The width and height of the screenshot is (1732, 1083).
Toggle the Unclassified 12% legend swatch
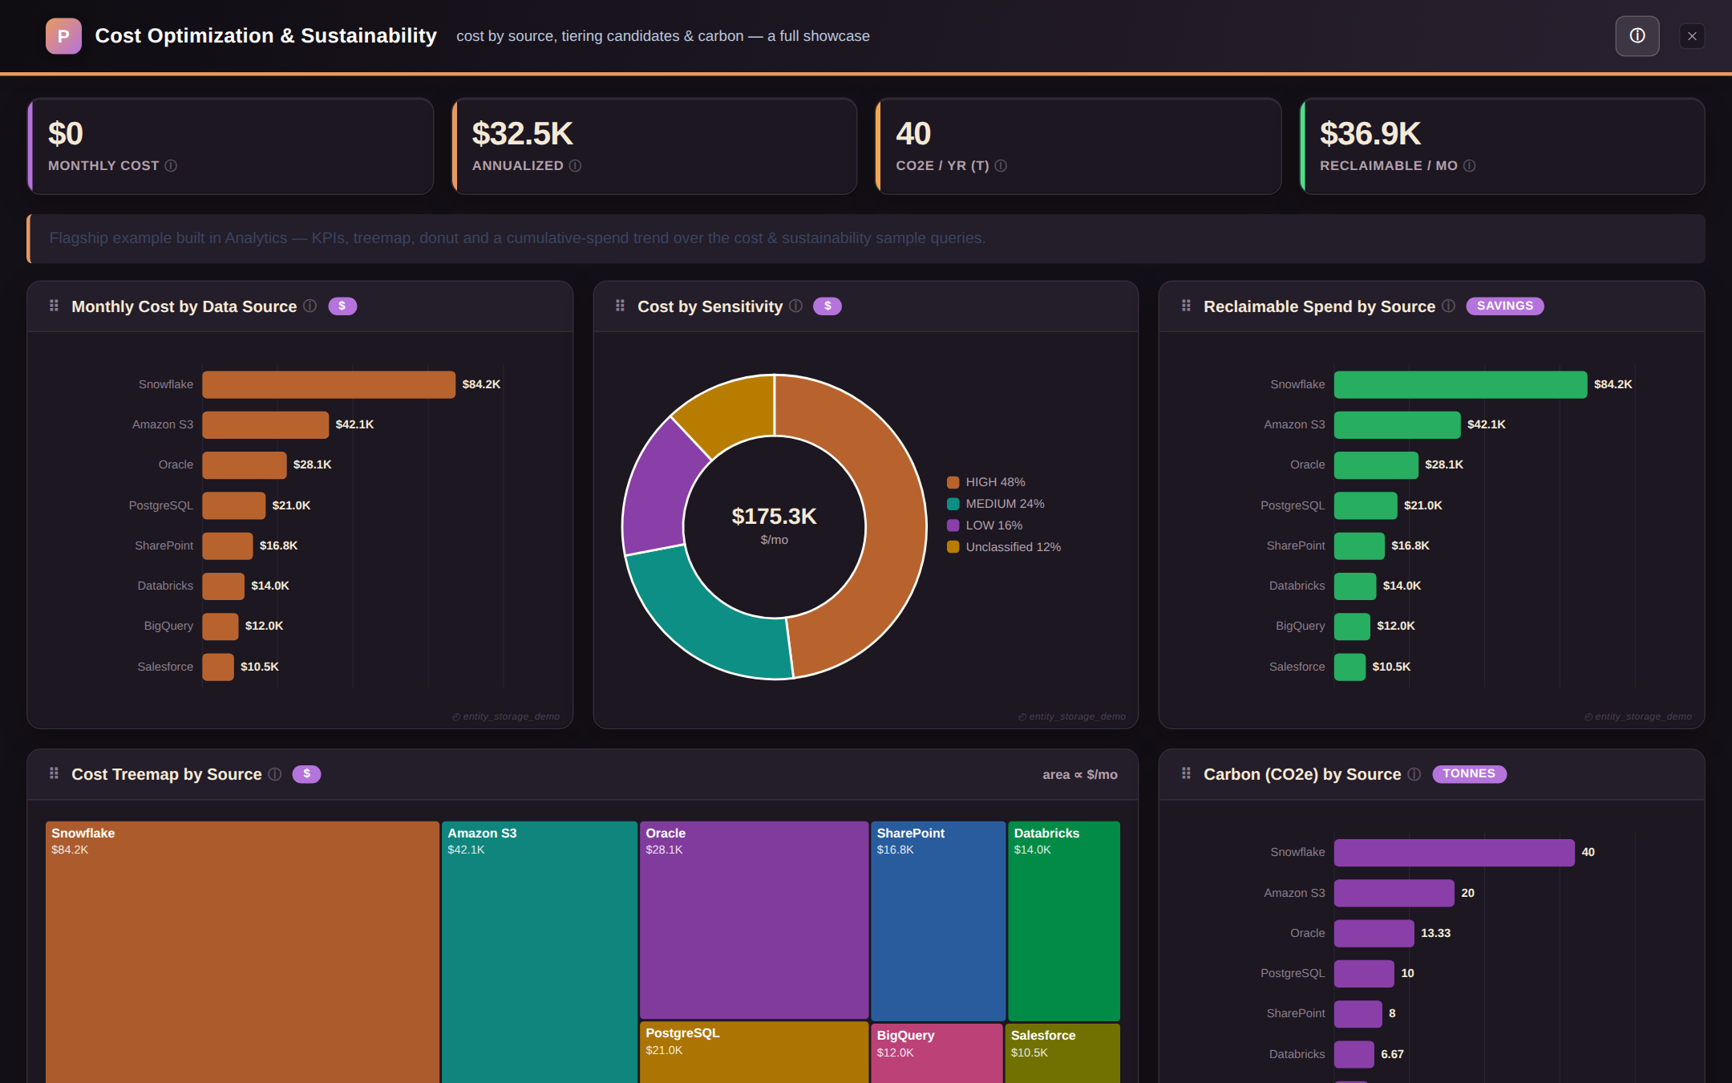click(953, 547)
